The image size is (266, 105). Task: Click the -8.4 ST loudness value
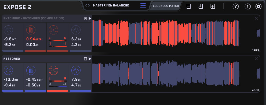tap(9, 85)
